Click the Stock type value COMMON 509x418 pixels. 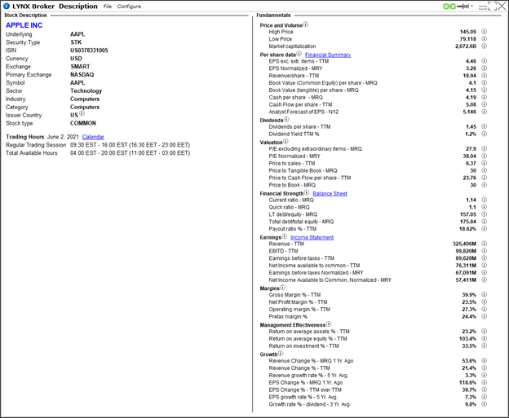(83, 123)
